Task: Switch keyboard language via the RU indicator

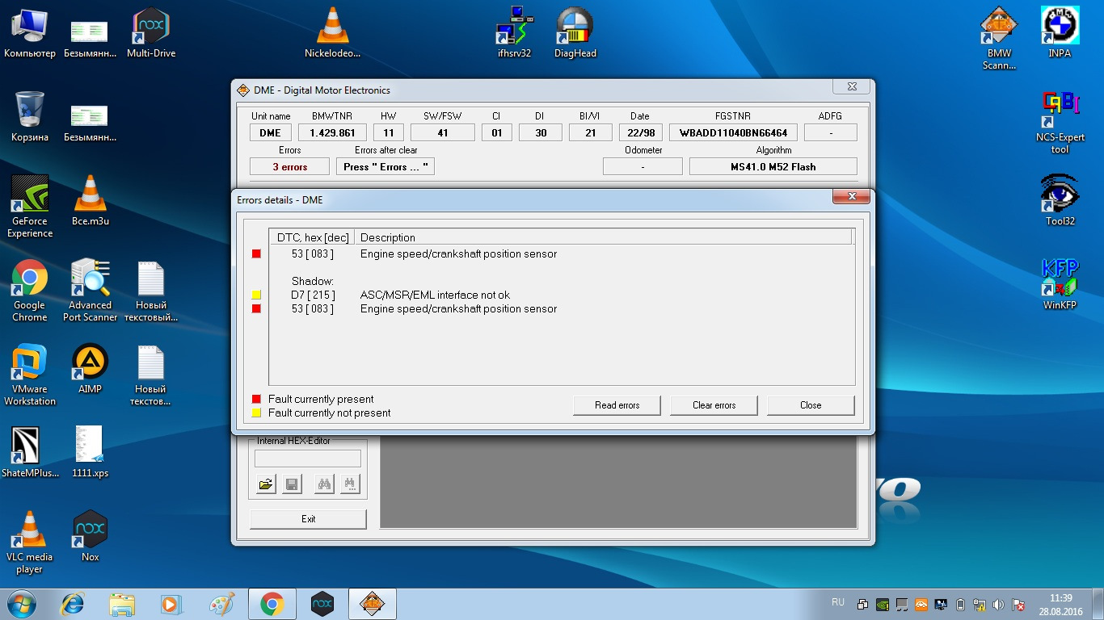Action: click(838, 602)
